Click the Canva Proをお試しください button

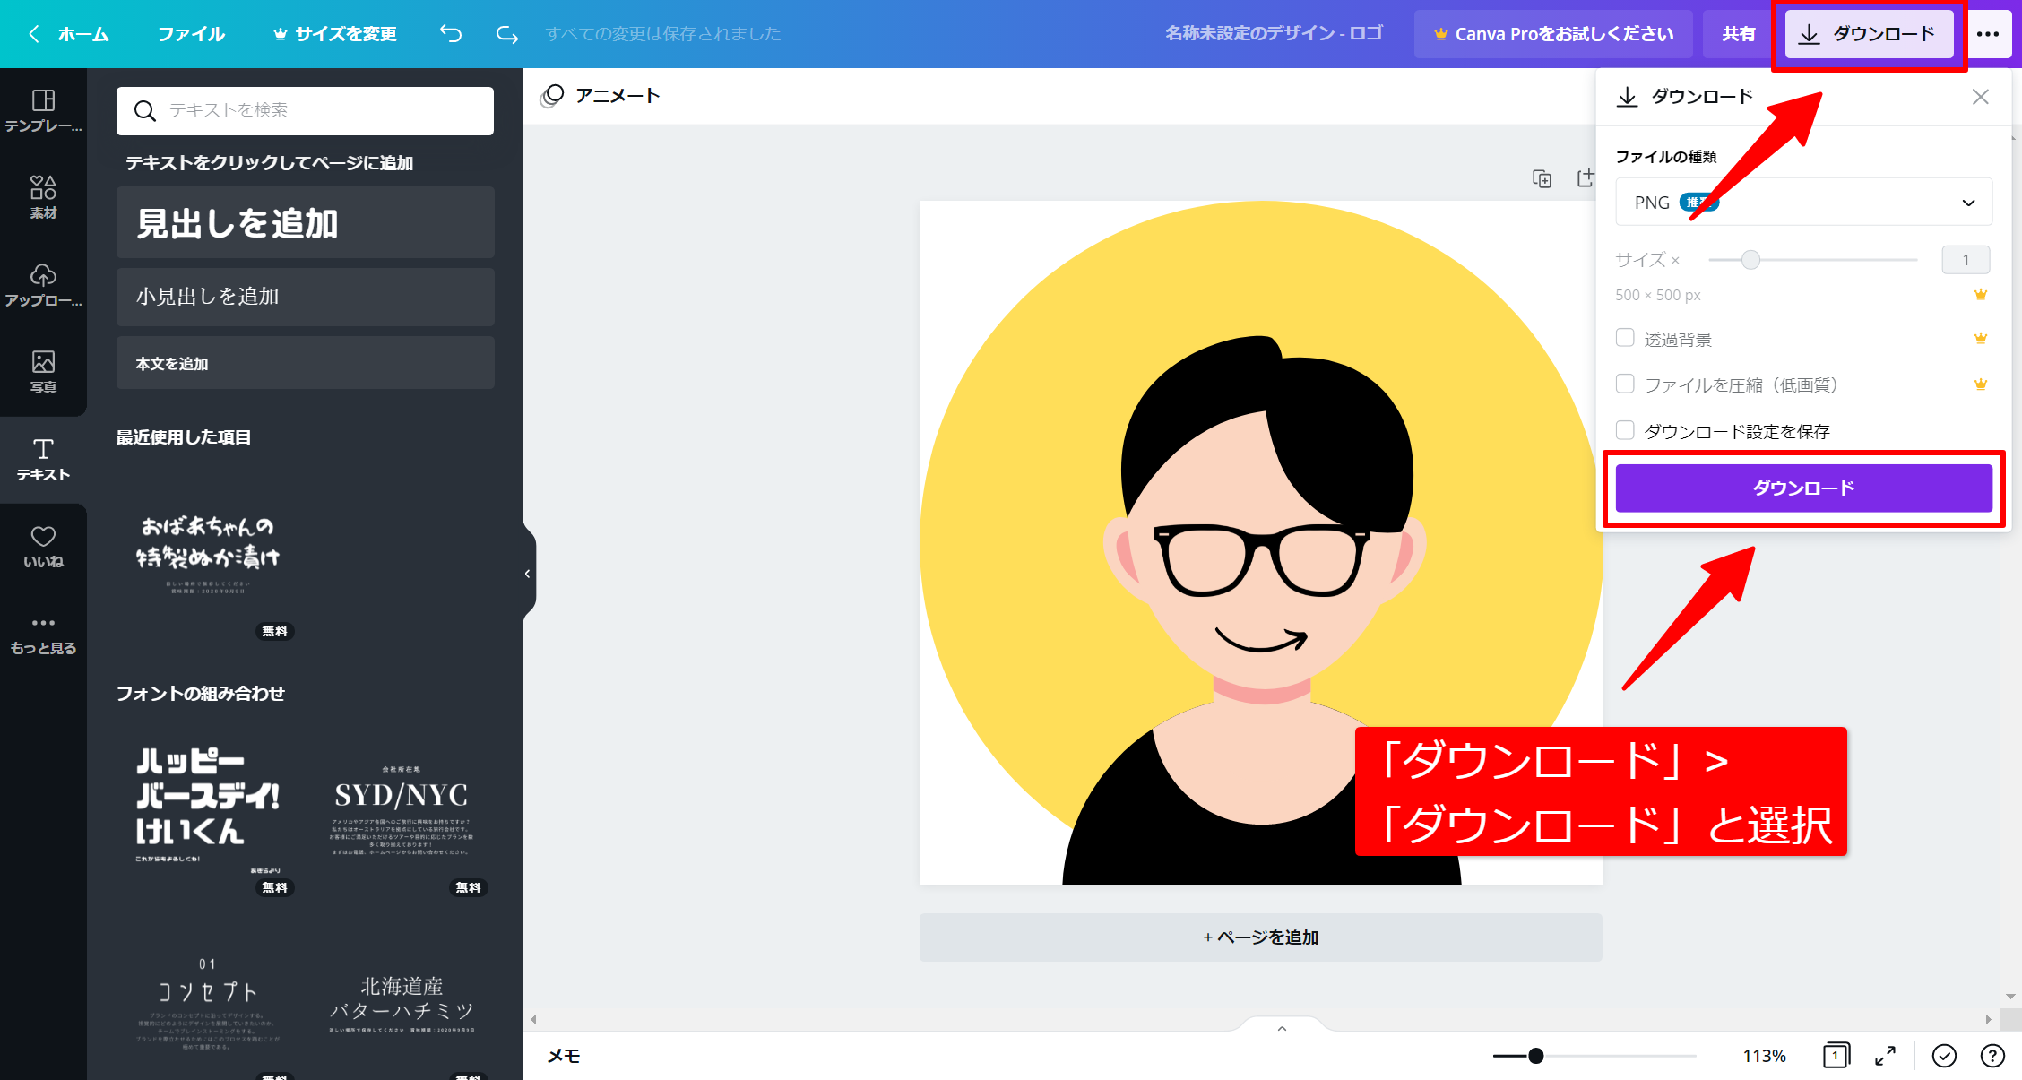pyautogui.click(x=1553, y=34)
